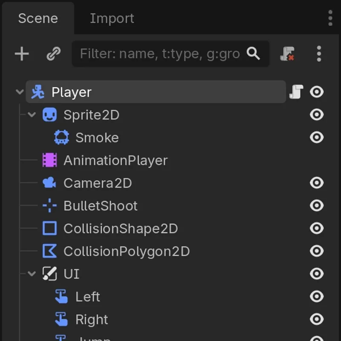The image size is (341, 341).
Task: Click the CollisionPolygon2D node icon
Action: tap(50, 251)
